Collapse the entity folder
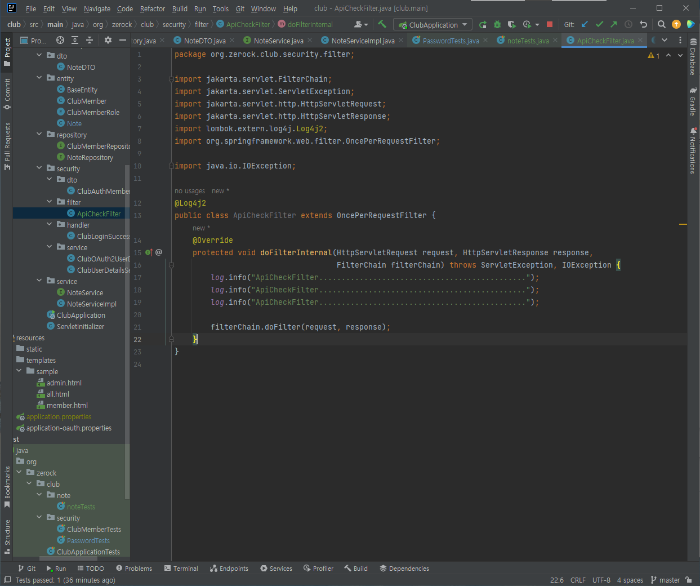This screenshot has height=586, width=700. tap(39, 78)
